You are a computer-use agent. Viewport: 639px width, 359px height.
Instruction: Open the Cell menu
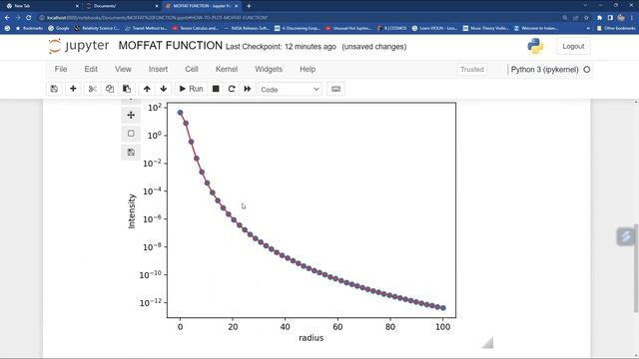(x=192, y=69)
